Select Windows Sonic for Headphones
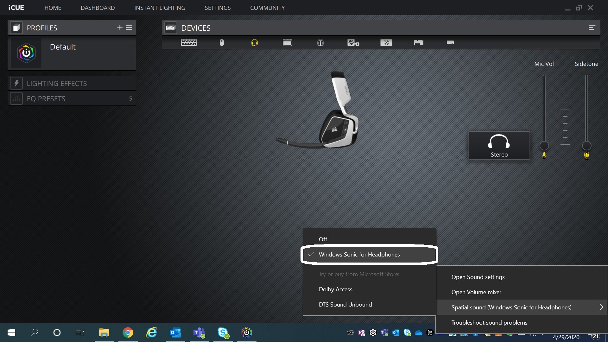This screenshot has width=608, height=342. coord(369,254)
